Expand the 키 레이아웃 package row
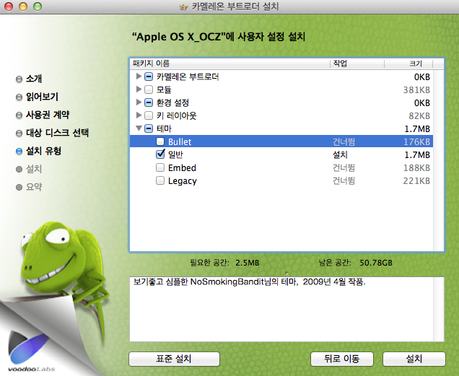This screenshot has width=459, height=376. click(x=139, y=115)
